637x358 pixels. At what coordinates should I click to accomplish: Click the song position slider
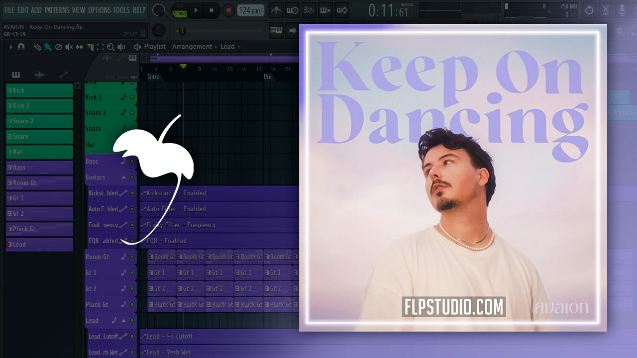pos(219,31)
